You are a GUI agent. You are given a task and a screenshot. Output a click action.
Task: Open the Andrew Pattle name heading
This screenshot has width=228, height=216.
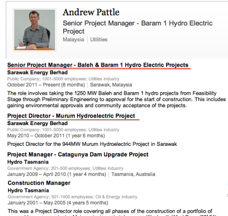(91, 12)
